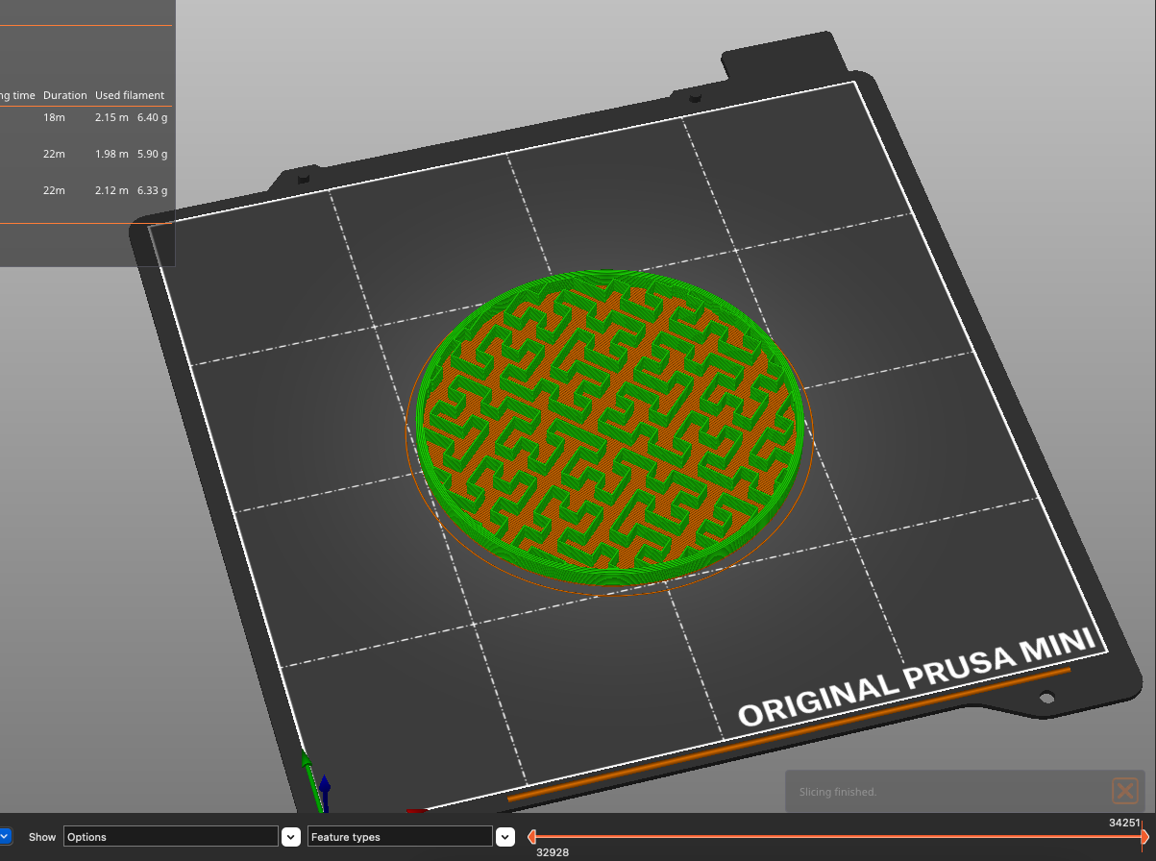Image resolution: width=1156 pixels, height=861 pixels.
Task: Open the Options dropdown next to Show
Action: tap(291, 837)
